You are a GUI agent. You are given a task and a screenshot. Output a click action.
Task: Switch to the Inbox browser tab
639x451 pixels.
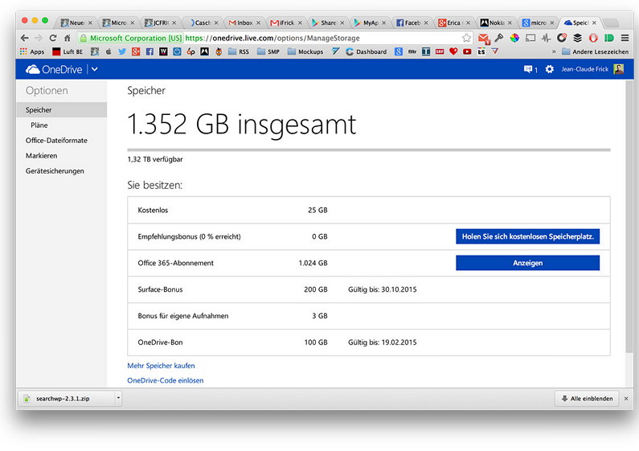tap(244, 23)
